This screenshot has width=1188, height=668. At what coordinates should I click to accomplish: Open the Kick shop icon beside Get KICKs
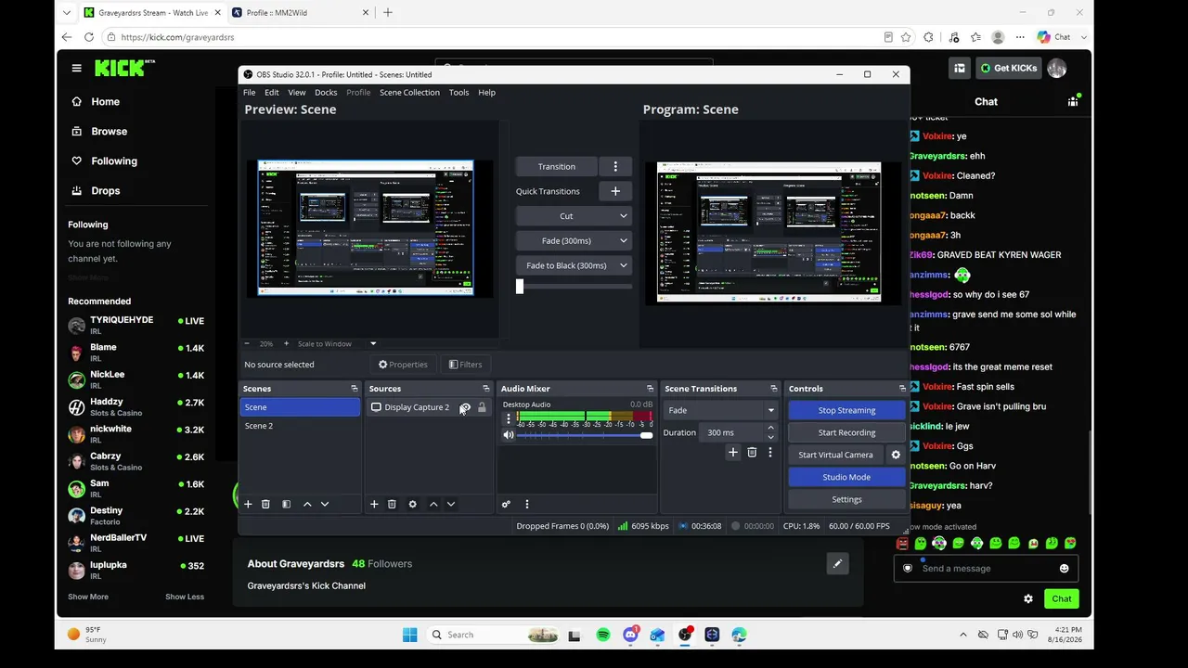coord(960,68)
